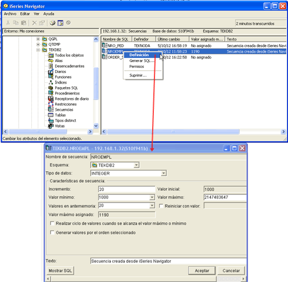
Task: Click the Copy toolbar icon
Action: [16, 23]
